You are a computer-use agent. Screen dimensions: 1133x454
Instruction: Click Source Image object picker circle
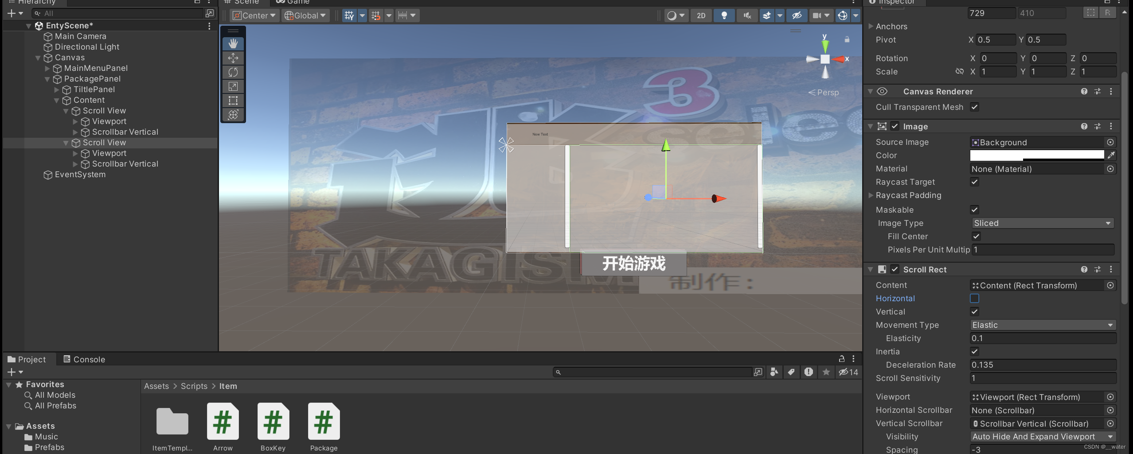coord(1110,142)
